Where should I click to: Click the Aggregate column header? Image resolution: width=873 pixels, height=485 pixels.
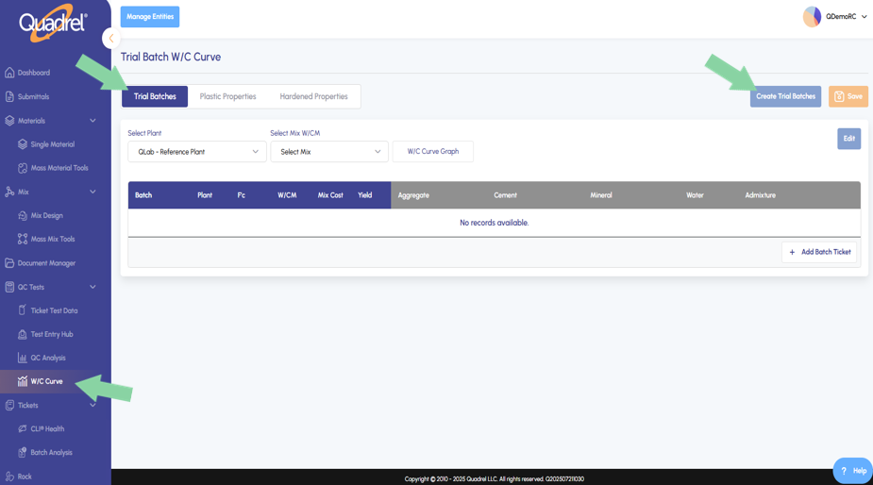[413, 195]
